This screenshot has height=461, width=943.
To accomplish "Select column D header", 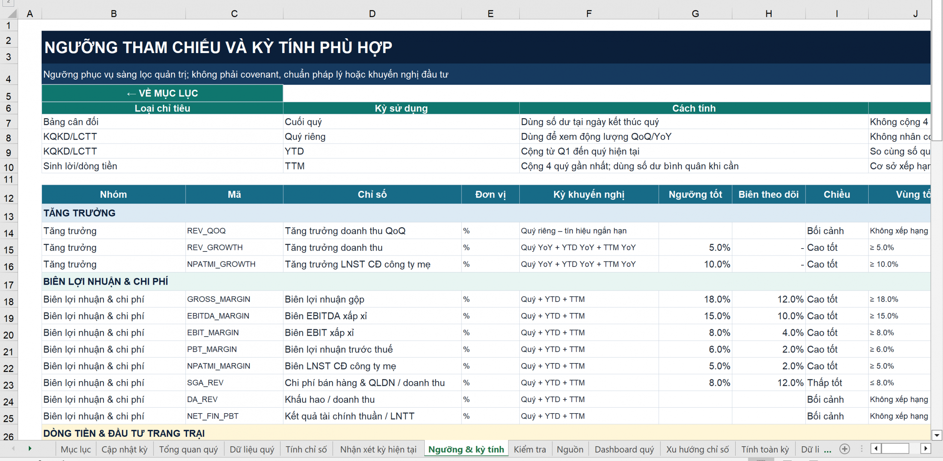I will click(372, 14).
